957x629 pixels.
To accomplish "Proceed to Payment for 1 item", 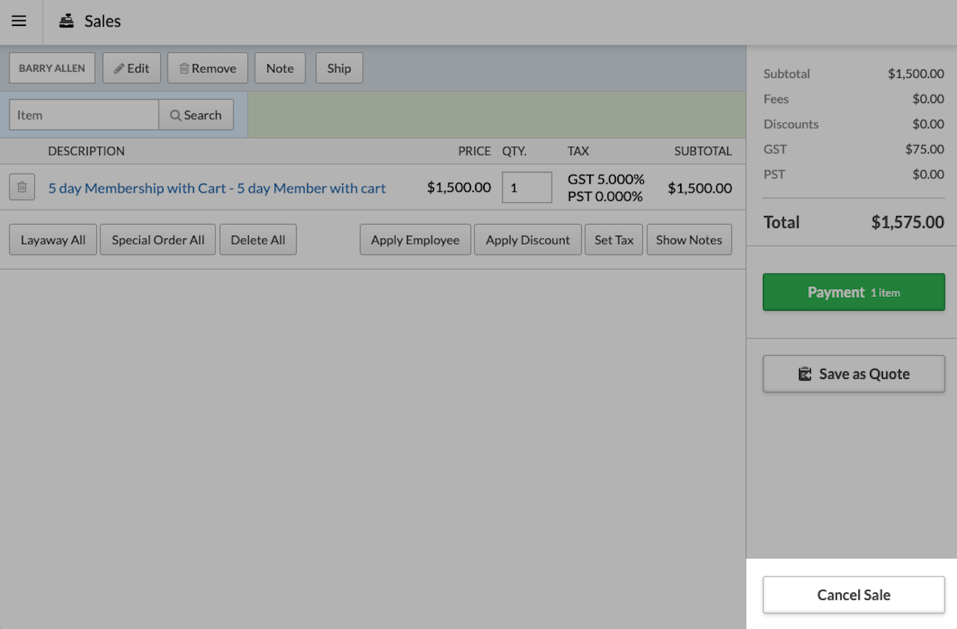I will click(853, 292).
